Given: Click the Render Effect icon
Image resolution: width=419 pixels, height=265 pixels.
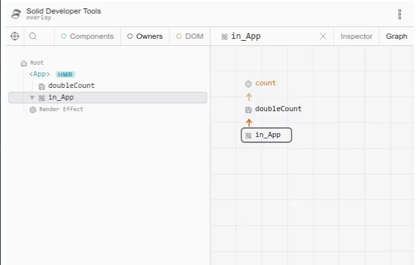Looking at the screenshot, I should click(x=33, y=110).
